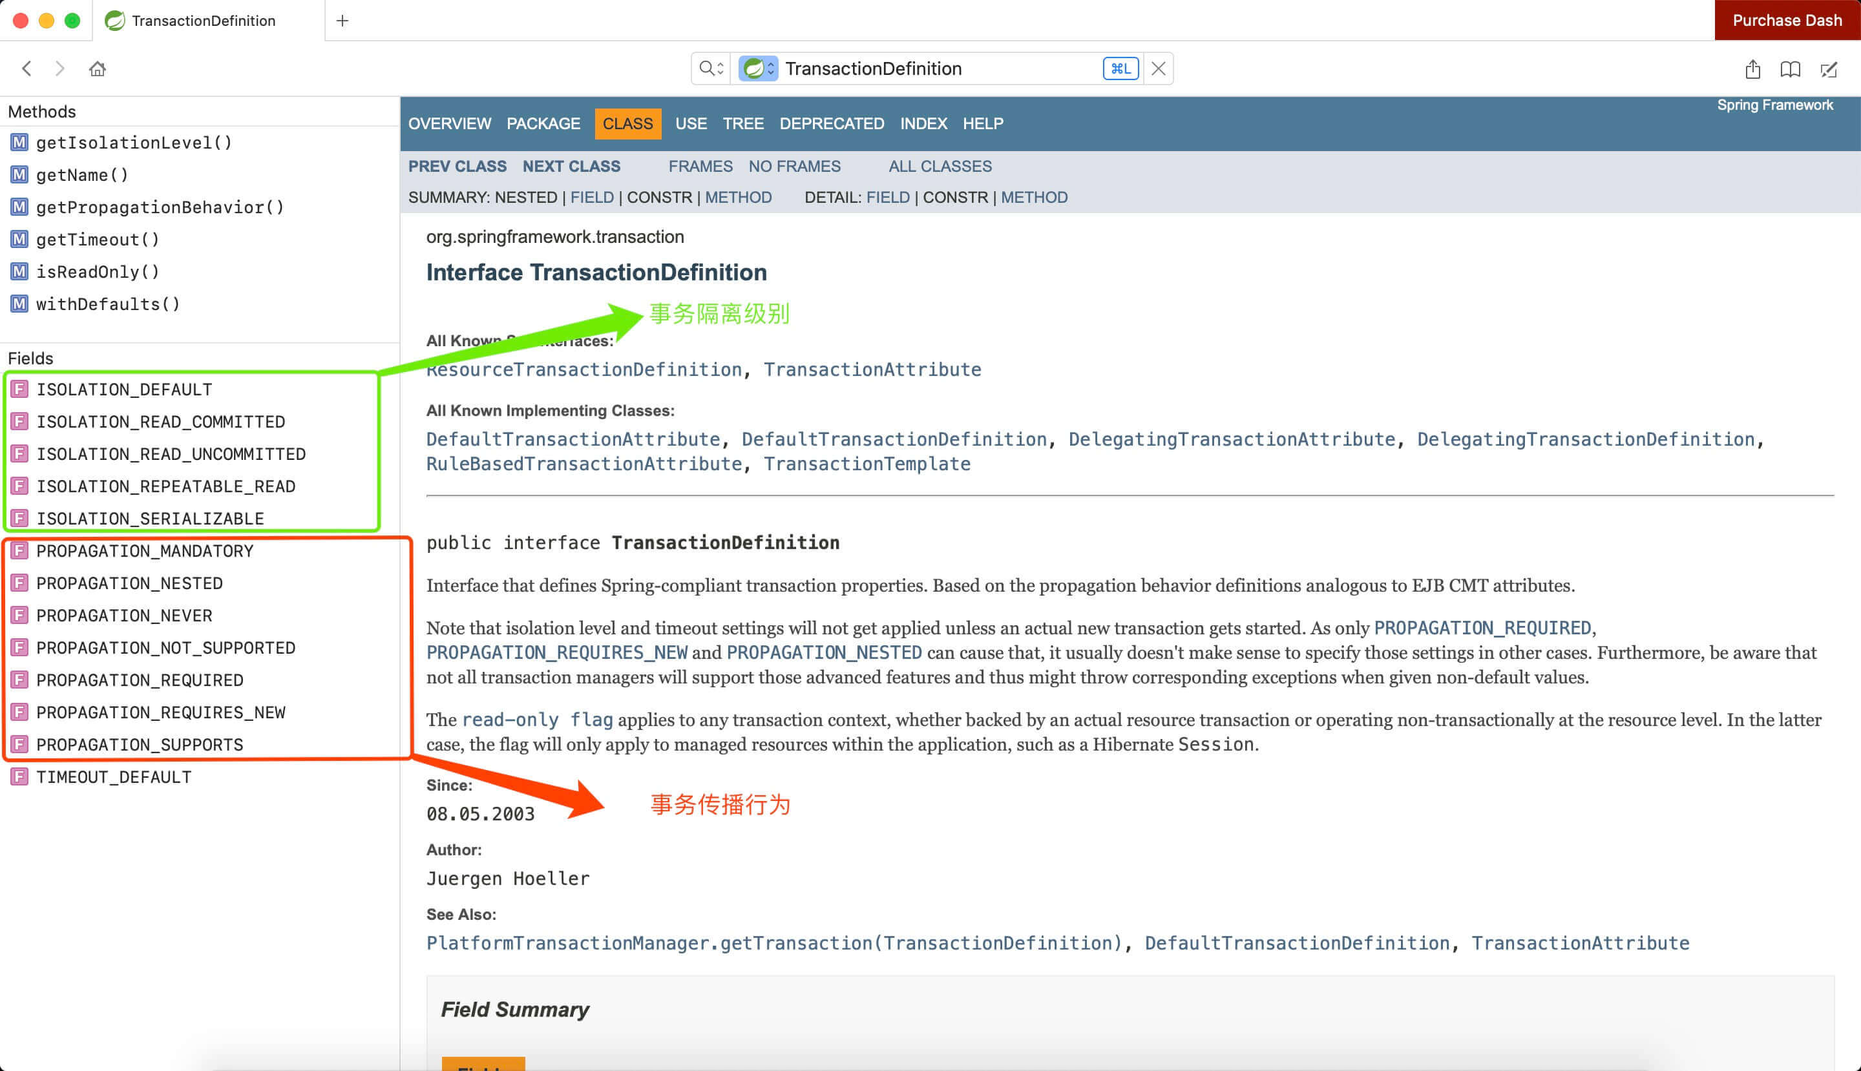Viewport: 1861px width, 1071px height.
Task: Open the DEPRECATED navigation tab
Action: click(832, 123)
